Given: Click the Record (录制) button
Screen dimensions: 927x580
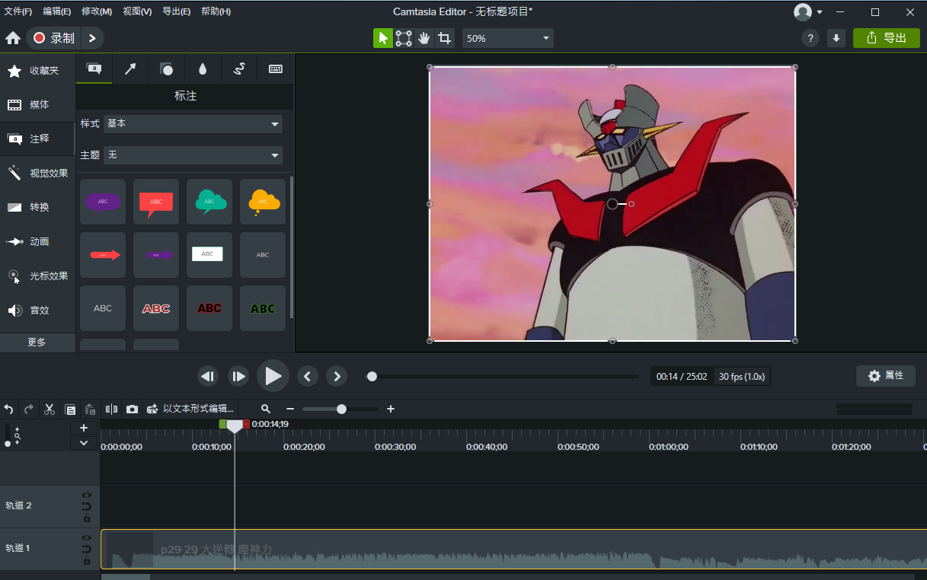Looking at the screenshot, I should pos(53,38).
